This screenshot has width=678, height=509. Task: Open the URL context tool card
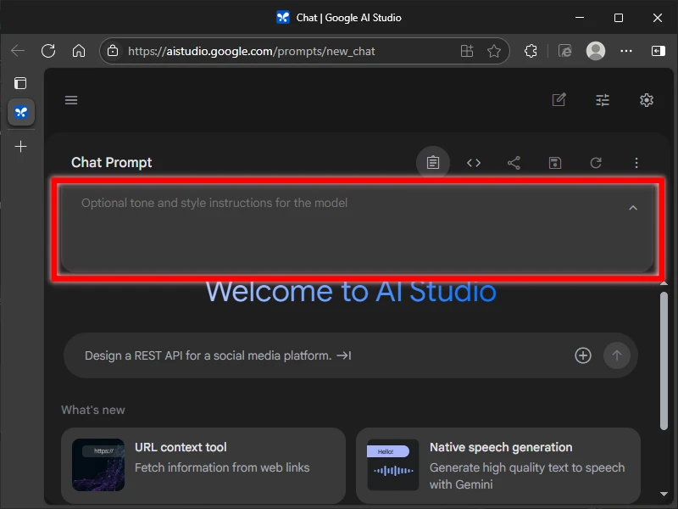click(x=203, y=465)
